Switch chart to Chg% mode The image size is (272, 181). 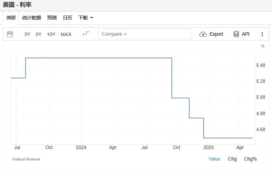pos(250,159)
